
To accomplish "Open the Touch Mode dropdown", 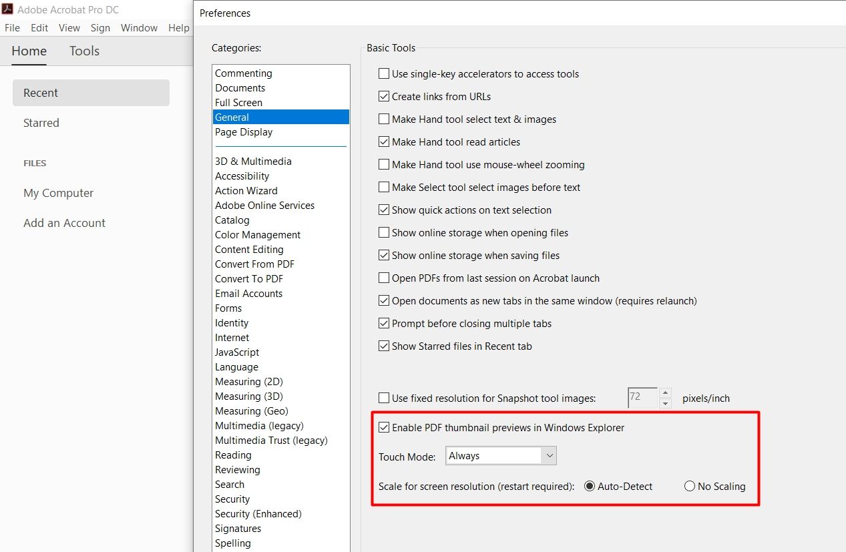I will click(501, 456).
